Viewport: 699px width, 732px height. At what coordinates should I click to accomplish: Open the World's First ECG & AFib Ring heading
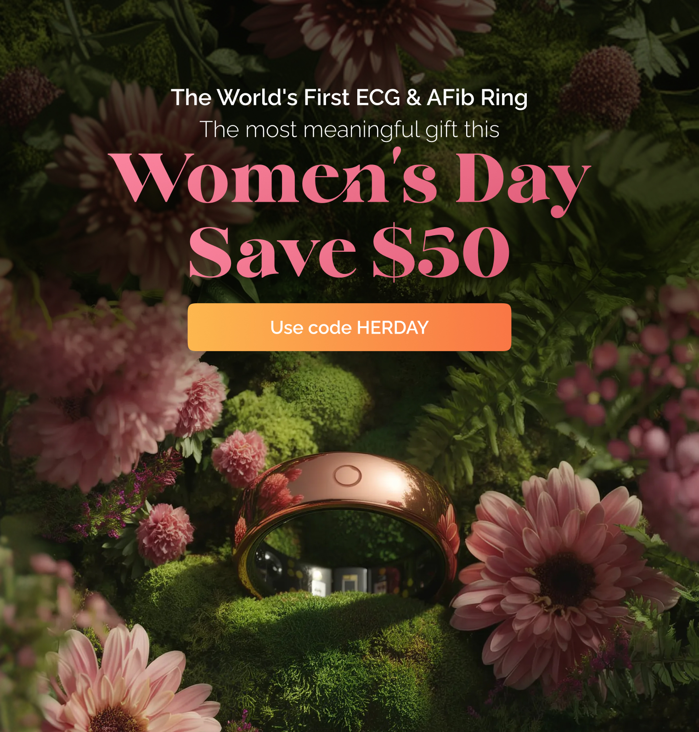click(349, 97)
